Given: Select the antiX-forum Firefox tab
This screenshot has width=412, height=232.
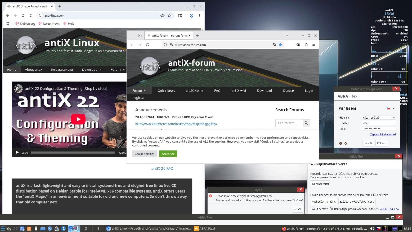Looking at the screenshot, I should click(x=169, y=36).
